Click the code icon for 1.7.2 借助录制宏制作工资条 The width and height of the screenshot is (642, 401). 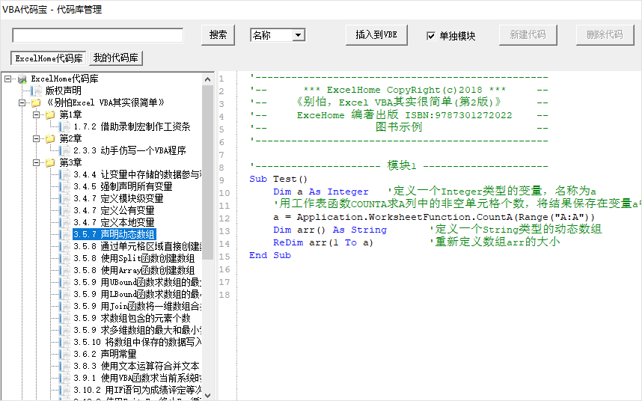(64, 127)
